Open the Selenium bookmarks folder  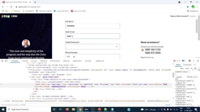tap(15, 11)
